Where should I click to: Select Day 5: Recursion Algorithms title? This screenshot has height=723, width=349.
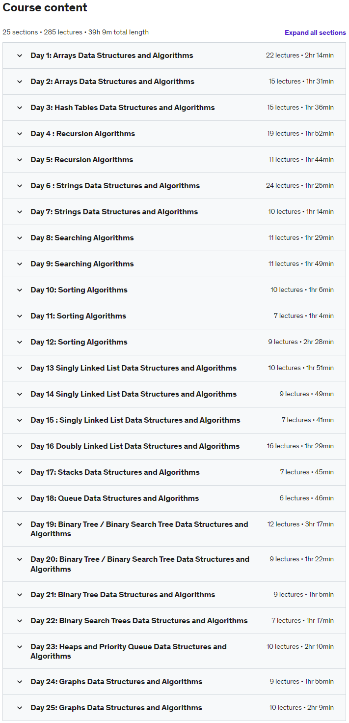pos(82,160)
